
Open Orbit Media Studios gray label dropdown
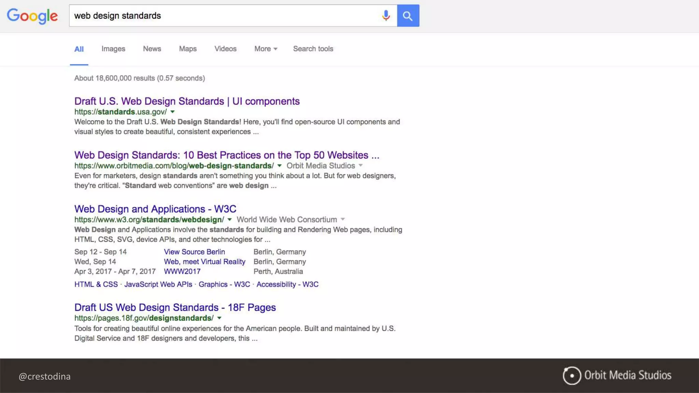click(360, 166)
